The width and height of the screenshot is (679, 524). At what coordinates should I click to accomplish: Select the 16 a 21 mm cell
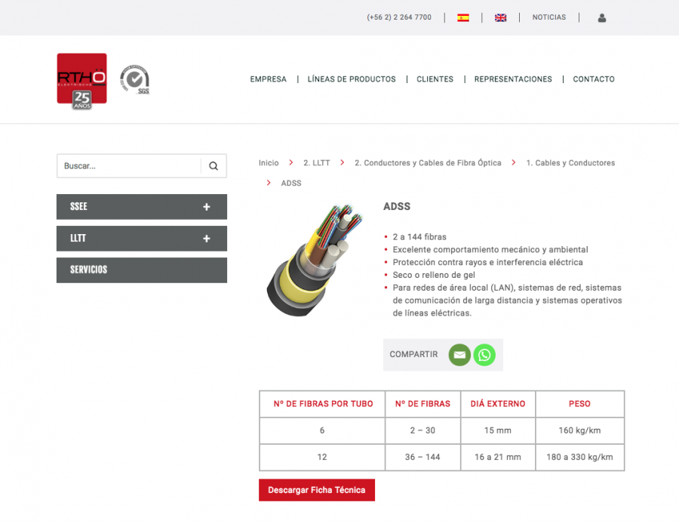click(x=498, y=458)
